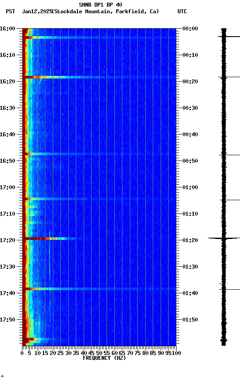Screen dimensions: 243x381
Task: Click the 01:30 UTC time label
Action: [x=190, y=267]
